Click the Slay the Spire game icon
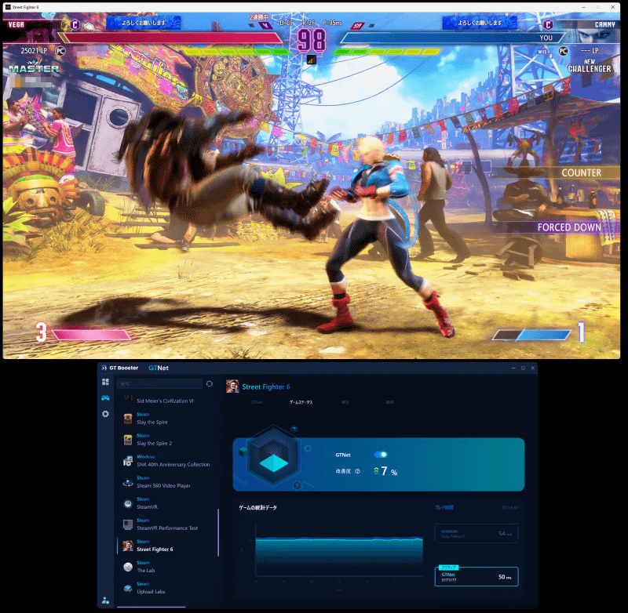The image size is (628, 613). [x=128, y=419]
